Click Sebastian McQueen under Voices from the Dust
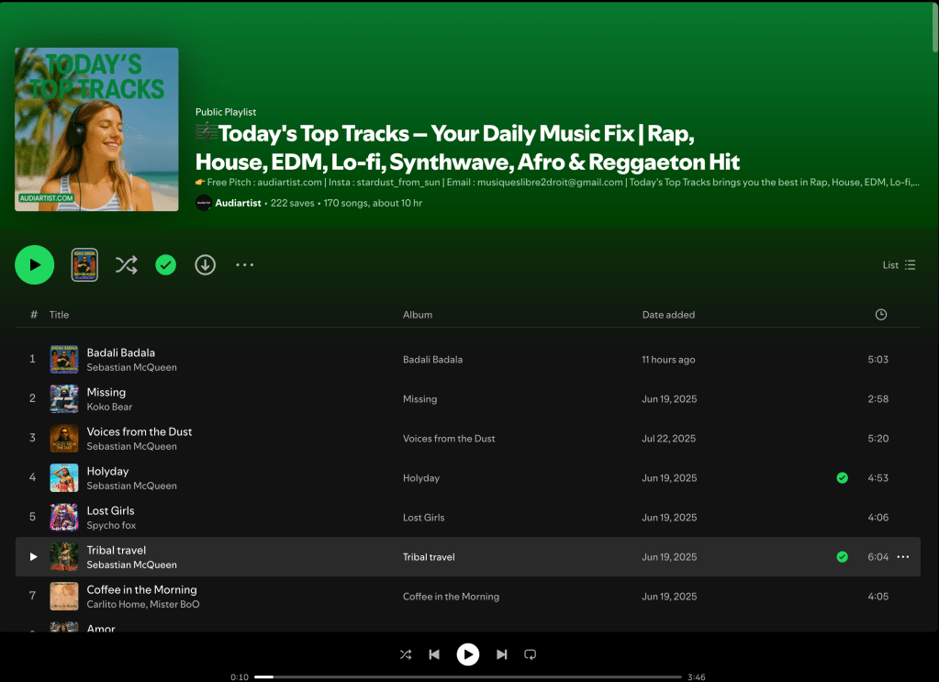Screen dimensions: 939x682 131,446
